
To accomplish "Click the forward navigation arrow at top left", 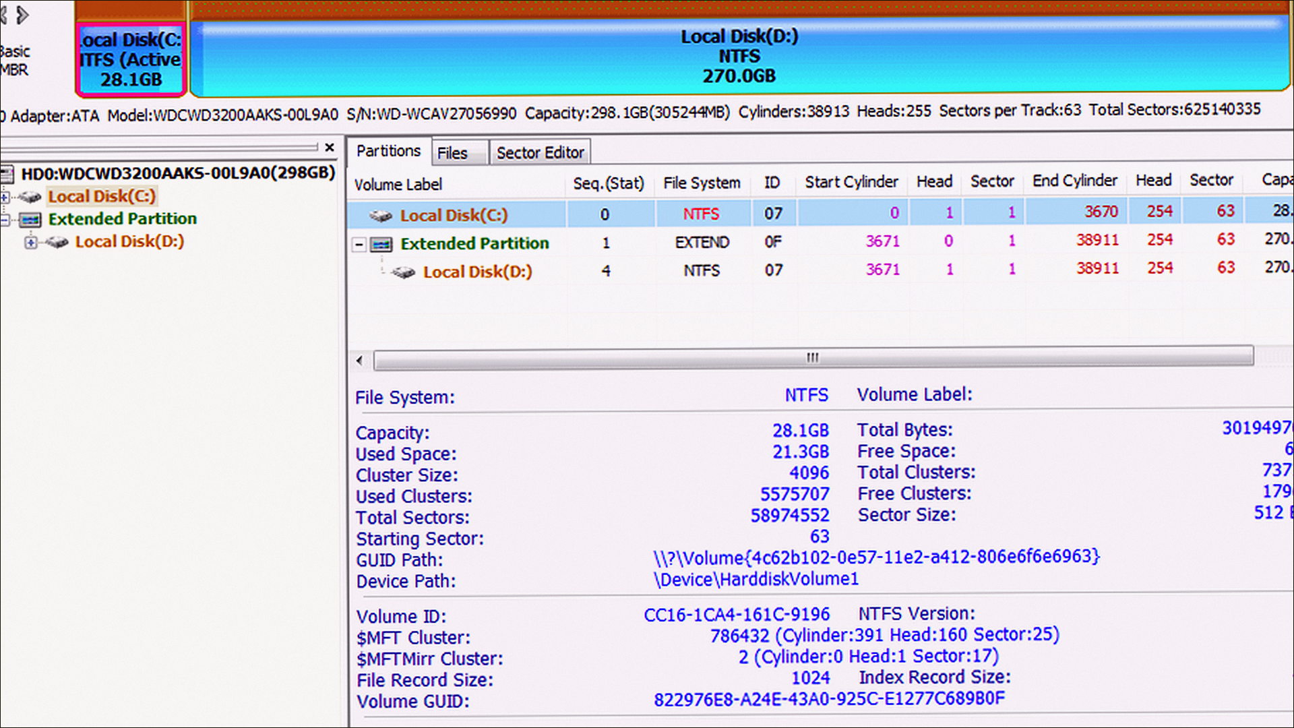I will pyautogui.click(x=23, y=14).
